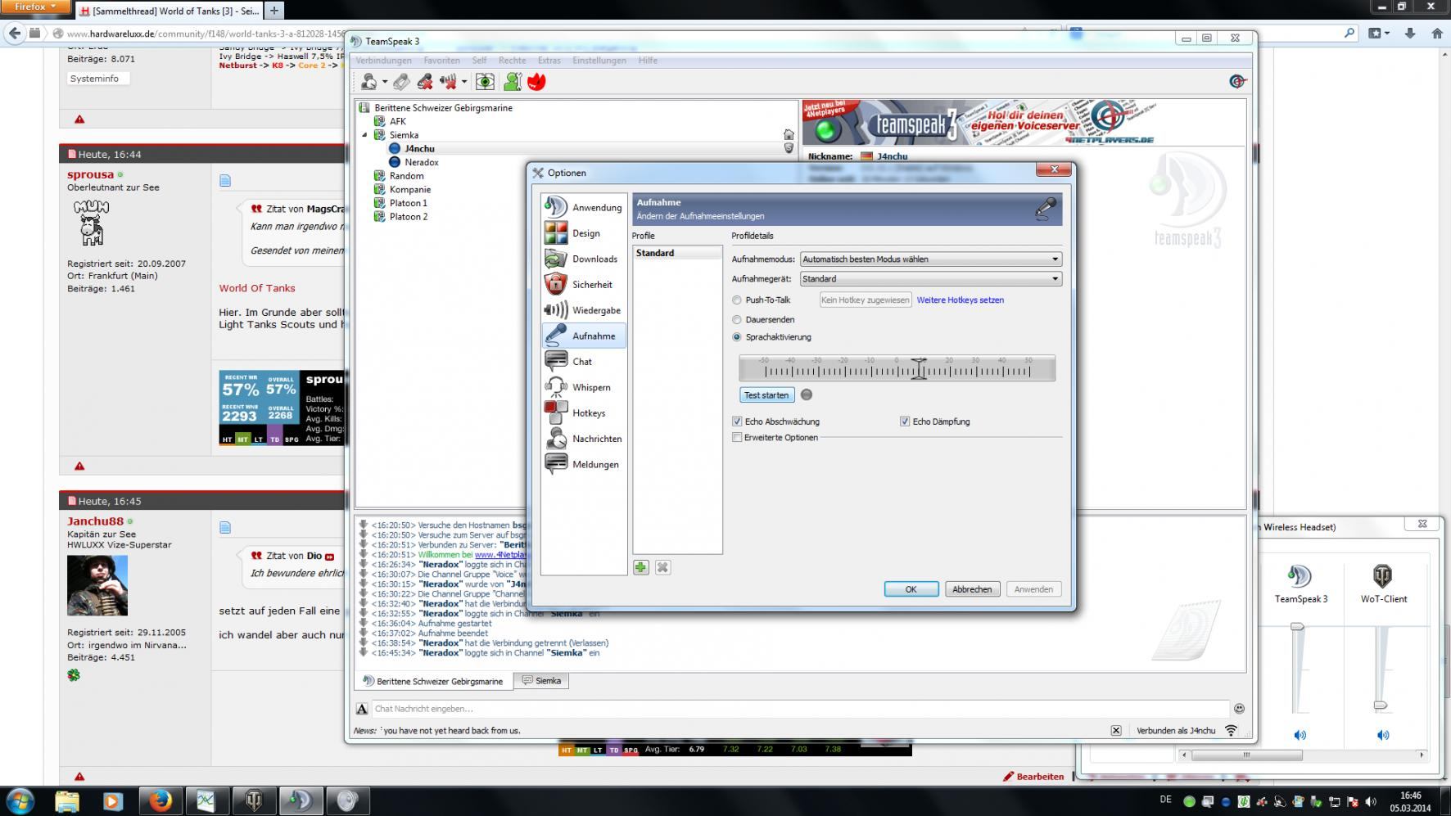Toggle mute speakers toolbar icon
This screenshot has height=816, width=1451.
(448, 82)
